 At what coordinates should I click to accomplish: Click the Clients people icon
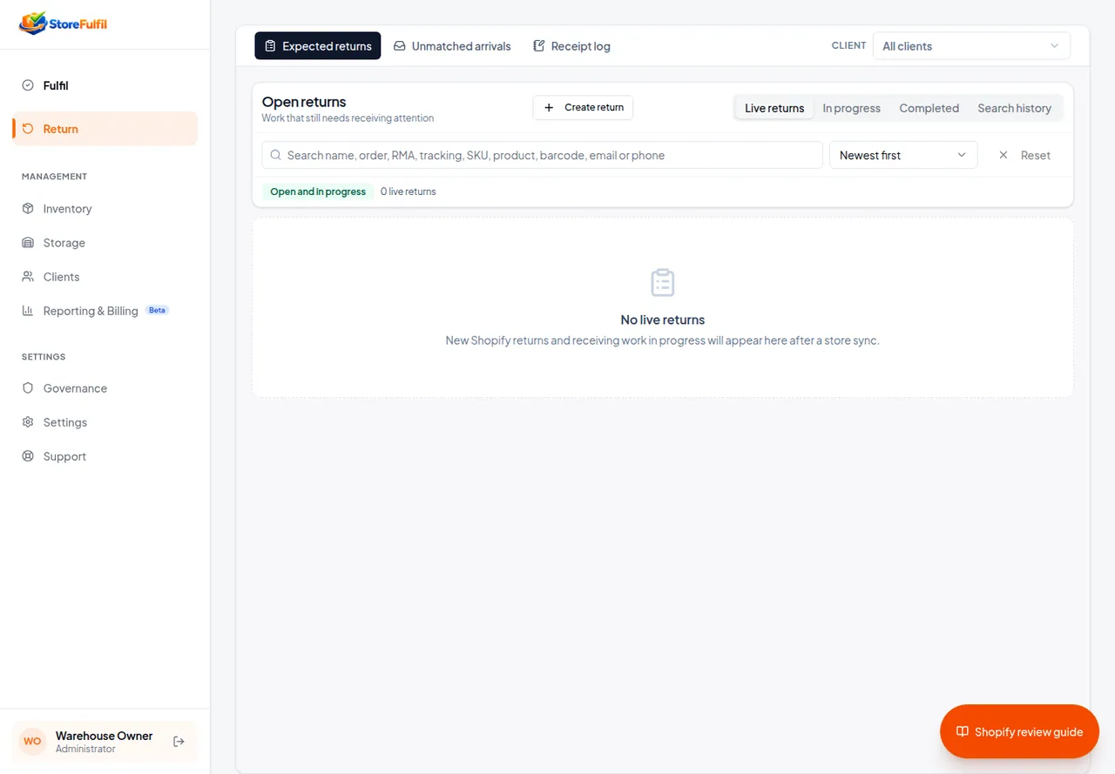[28, 277]
